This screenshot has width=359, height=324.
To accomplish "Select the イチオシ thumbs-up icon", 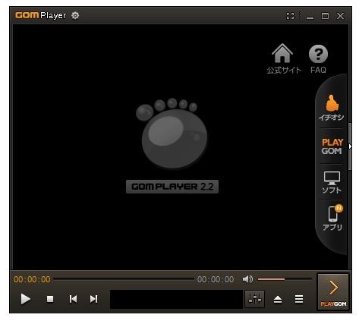I will 332,107.
